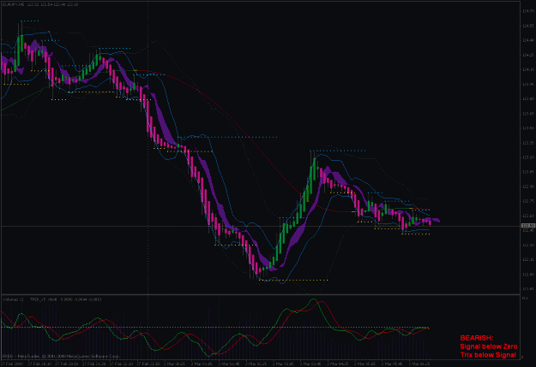Click the 124.55 price axis label
Screen dimensions: 536x367
coord(528,26)
